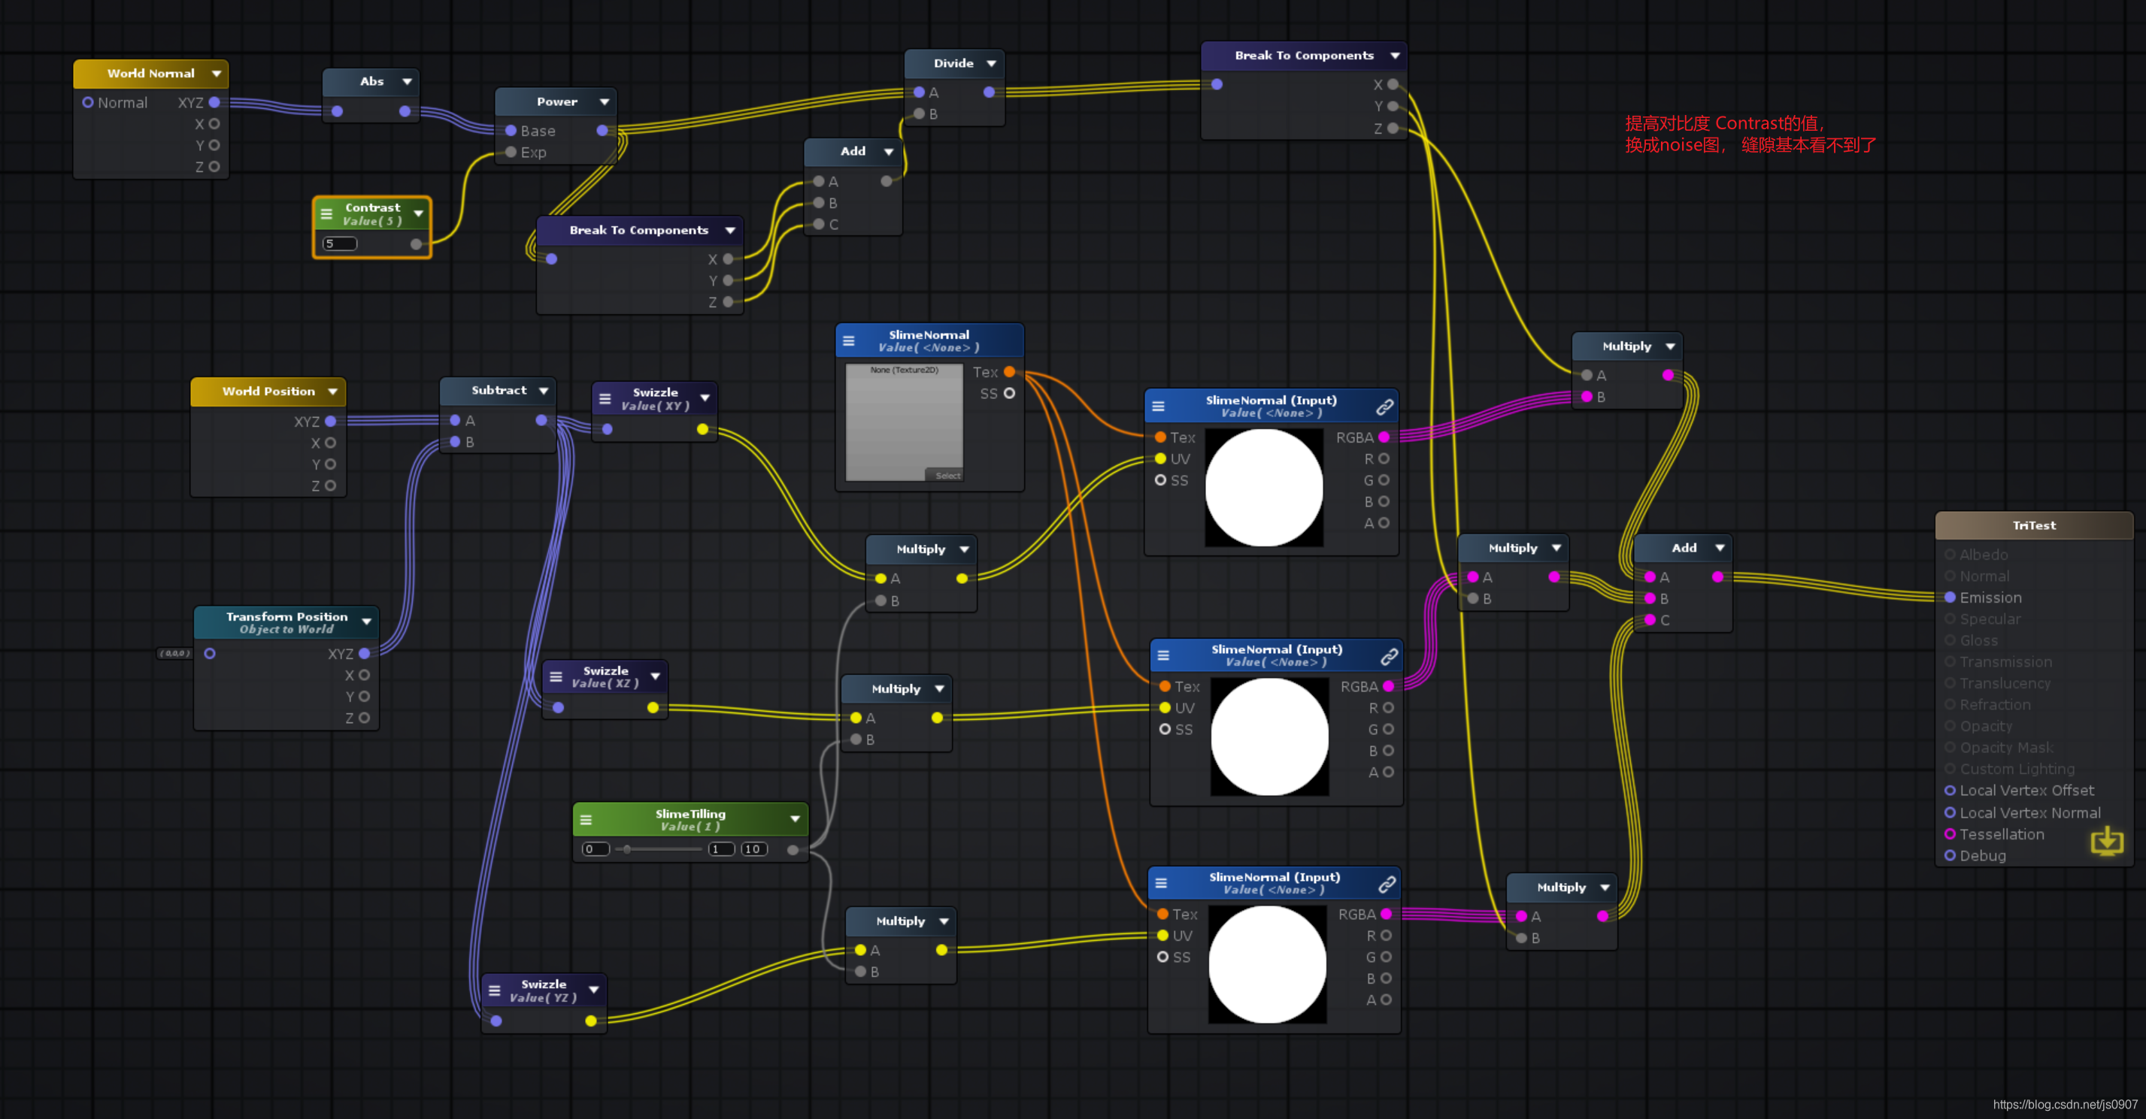
Task: Expand the SlimeTilling node dropdown arrow
Action: click(795, 819)
